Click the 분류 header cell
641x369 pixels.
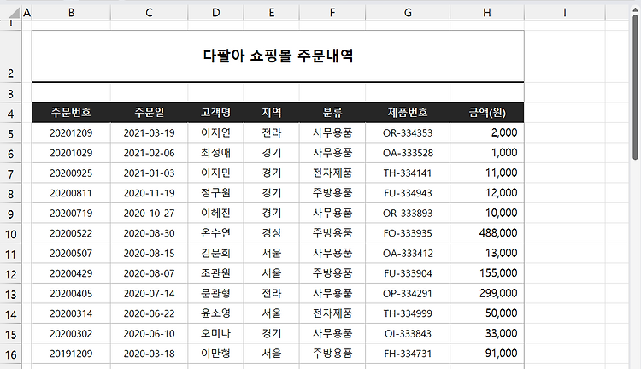(332, 113)
